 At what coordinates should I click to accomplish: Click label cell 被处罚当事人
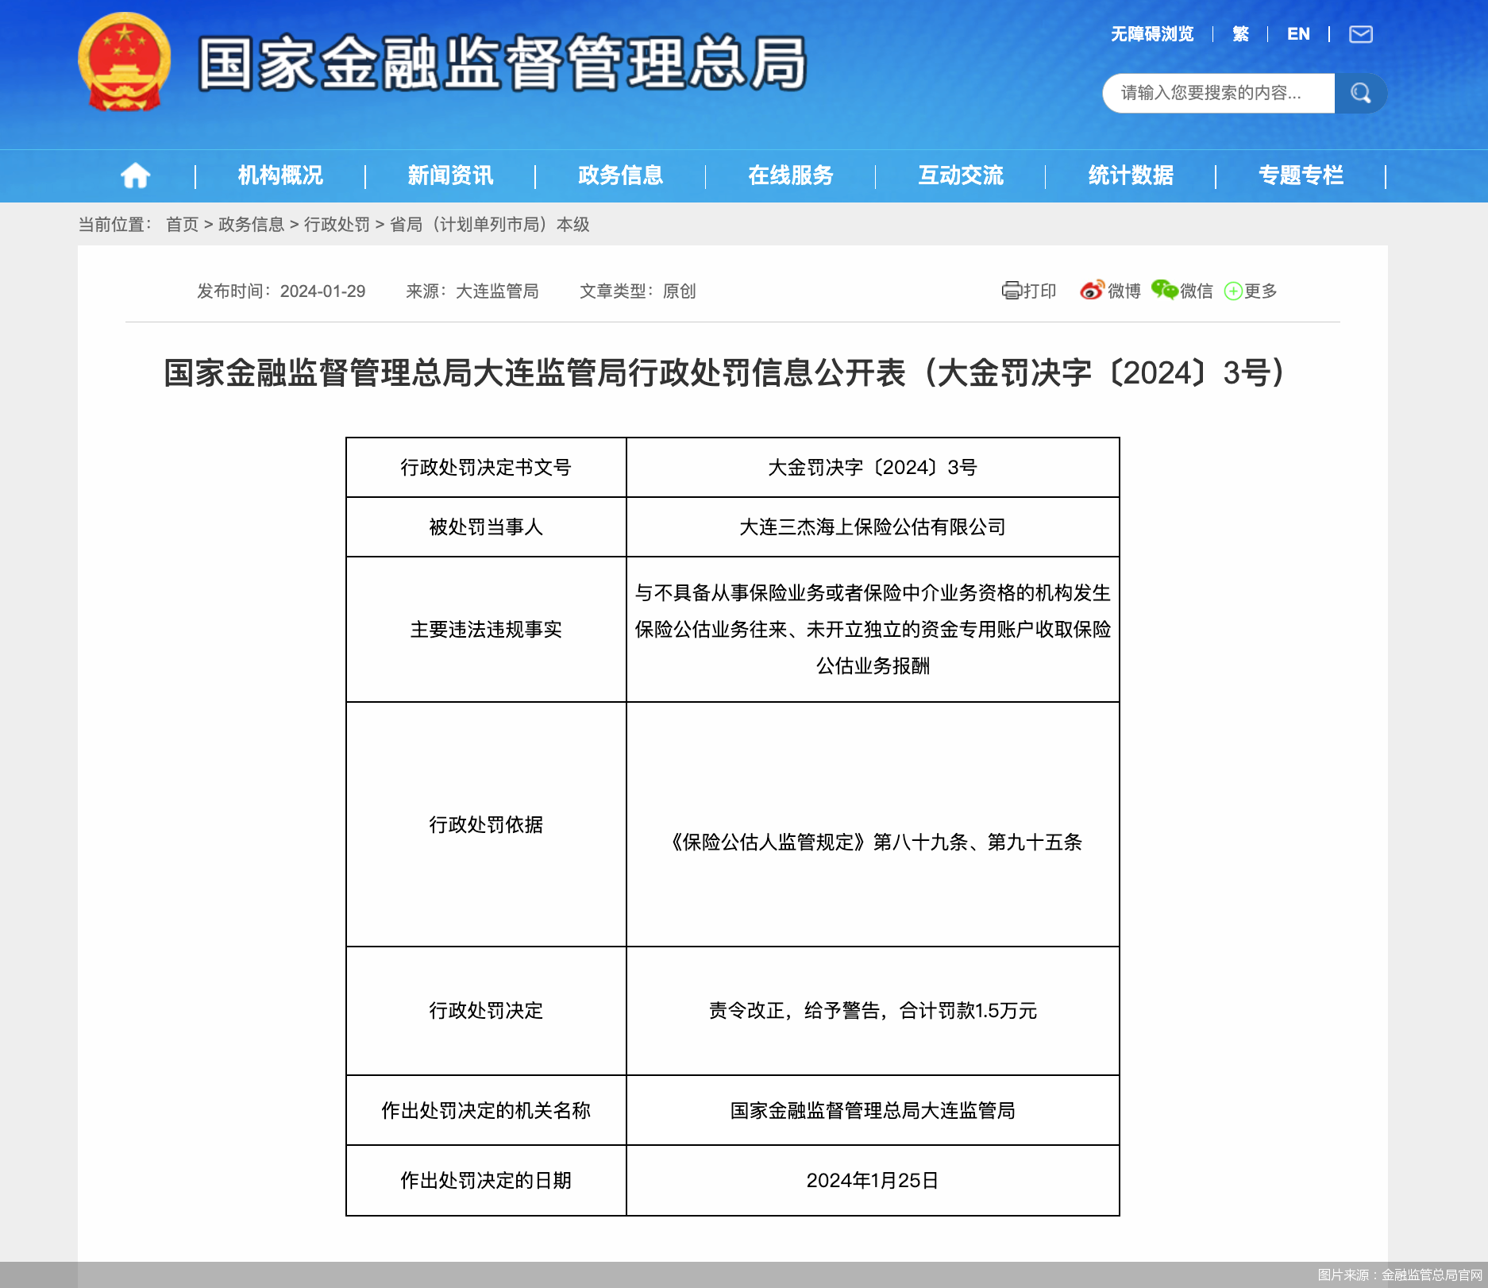click(486, 527)
